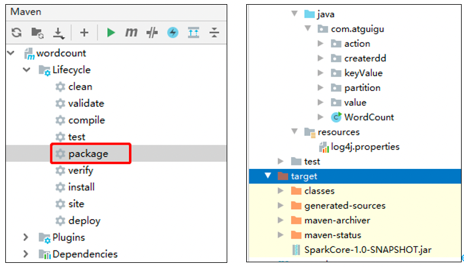Click Generate Sources and Update Folders icon
The width and height of the screenshot is (464, 267).
[37, 33]
